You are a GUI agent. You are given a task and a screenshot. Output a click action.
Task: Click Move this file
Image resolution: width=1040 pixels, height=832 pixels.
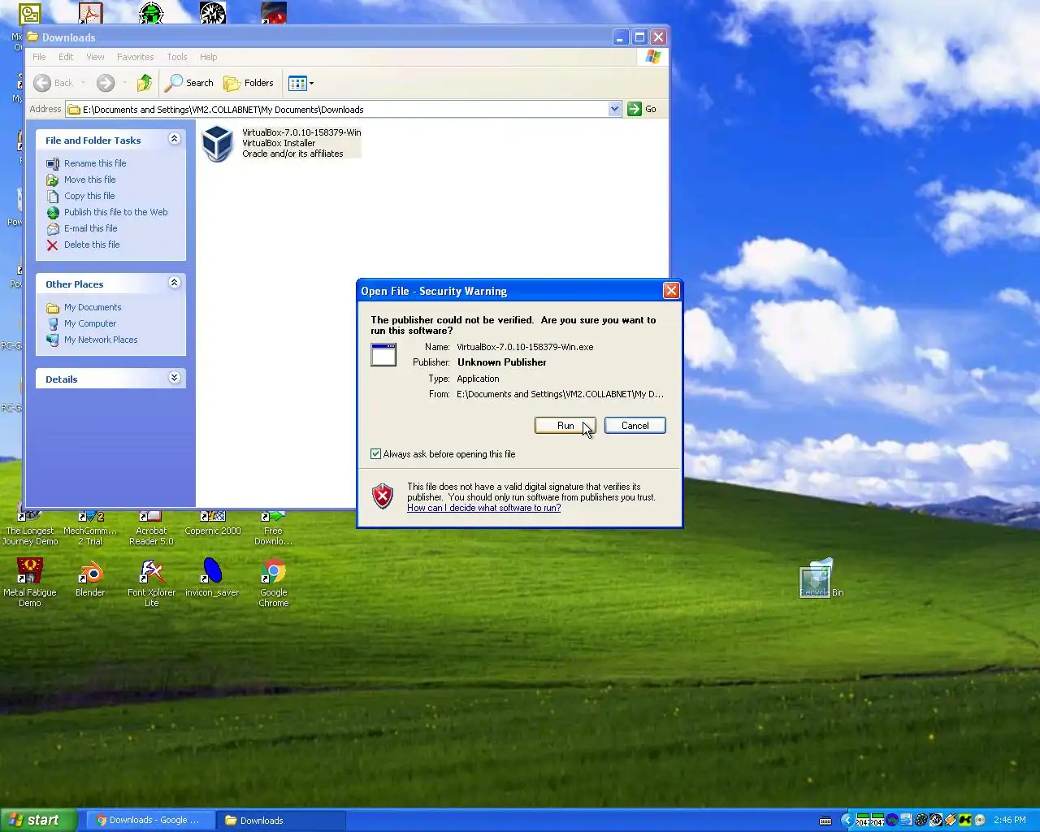click(90, 180)
